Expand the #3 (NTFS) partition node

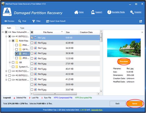(6, 75)
